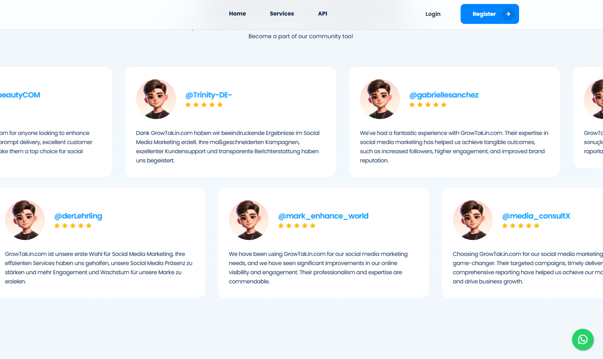Click @media_consultX profile avatar

click(473, 220)
